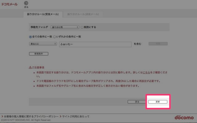
Task: Click the ドコモメール logo
Action: 10,4
